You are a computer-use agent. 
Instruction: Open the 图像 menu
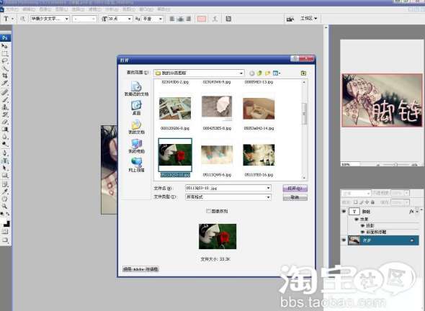click(45, 9)
